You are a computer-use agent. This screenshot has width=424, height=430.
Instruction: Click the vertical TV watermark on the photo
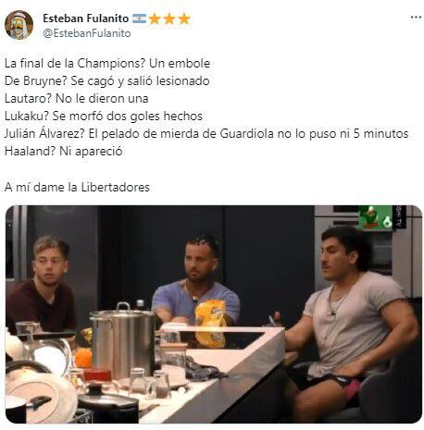tap(399, 217)
